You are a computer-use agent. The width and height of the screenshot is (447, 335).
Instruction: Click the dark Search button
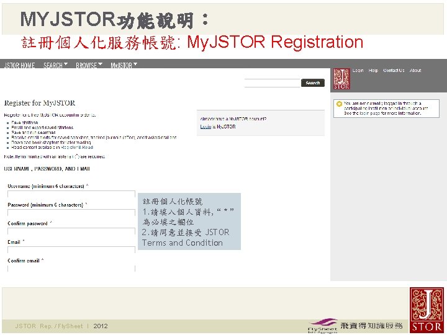point(313,83)
